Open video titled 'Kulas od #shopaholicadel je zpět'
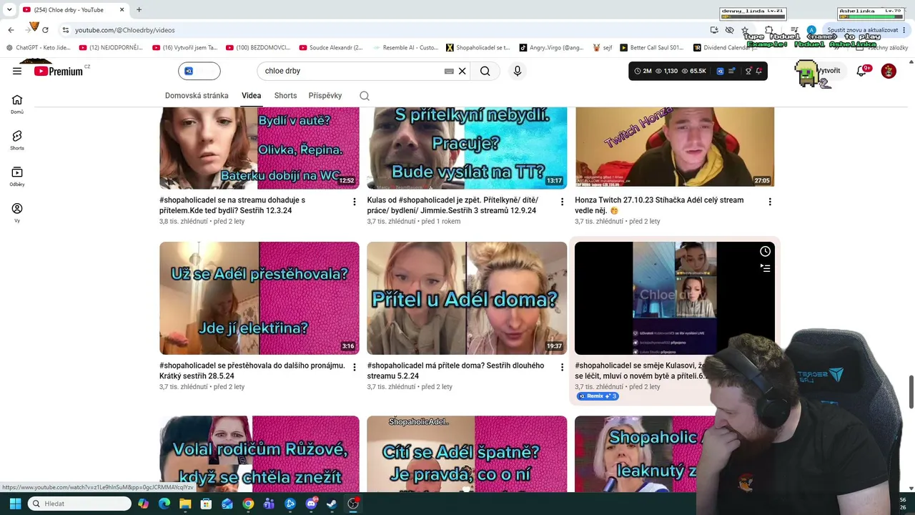915x515 pixels. pos(452,205)
